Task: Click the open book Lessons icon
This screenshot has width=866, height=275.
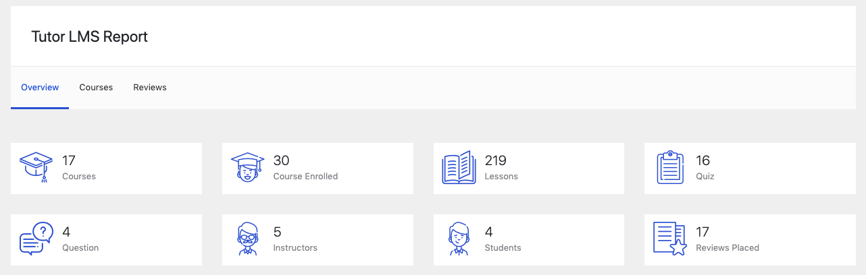Action: click(459, 168)
